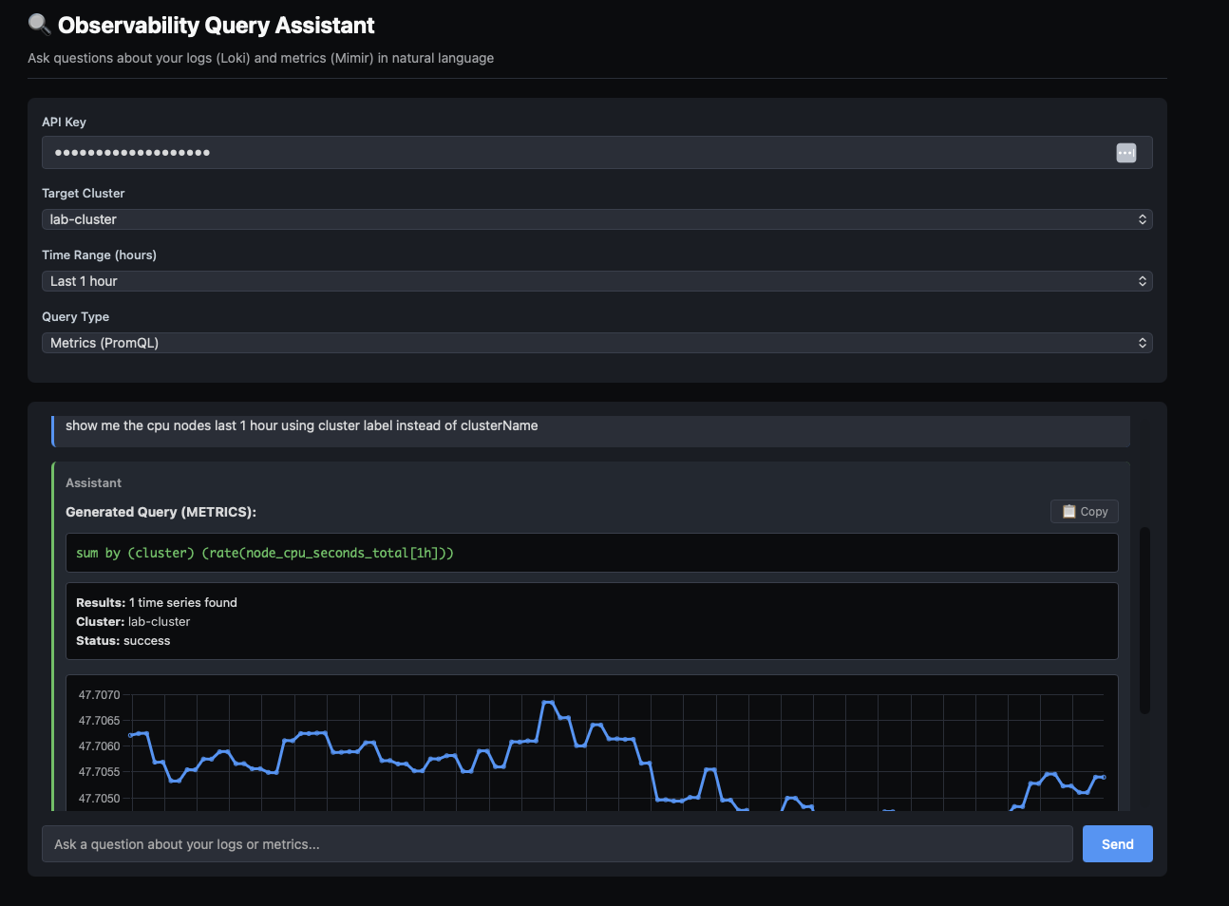The height and width of the screenshot is (906, 1229).
Task: Click the 'Query Type' field label
Action: pos(75,316)
